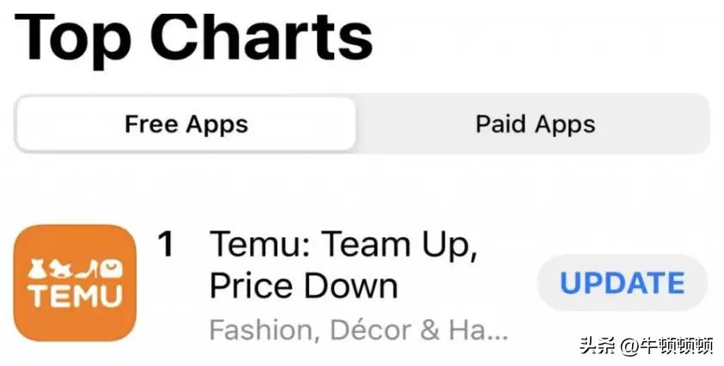Screen dimensions: 724x366
Task: Click the high heel symbol in Temu logo
Action: tap(88, 269)
